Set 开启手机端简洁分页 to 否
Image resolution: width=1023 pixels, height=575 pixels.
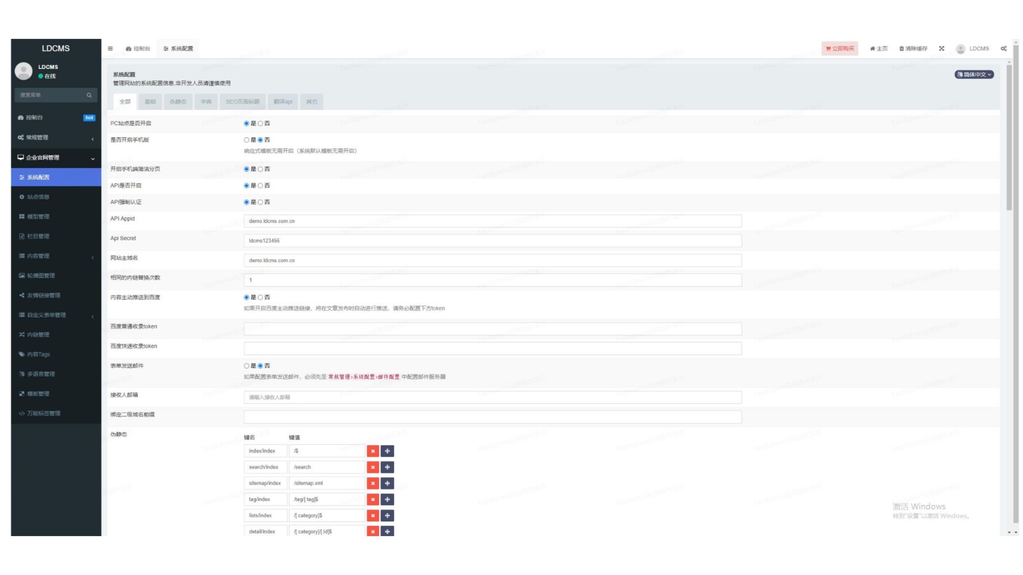[x=260, y=169]
